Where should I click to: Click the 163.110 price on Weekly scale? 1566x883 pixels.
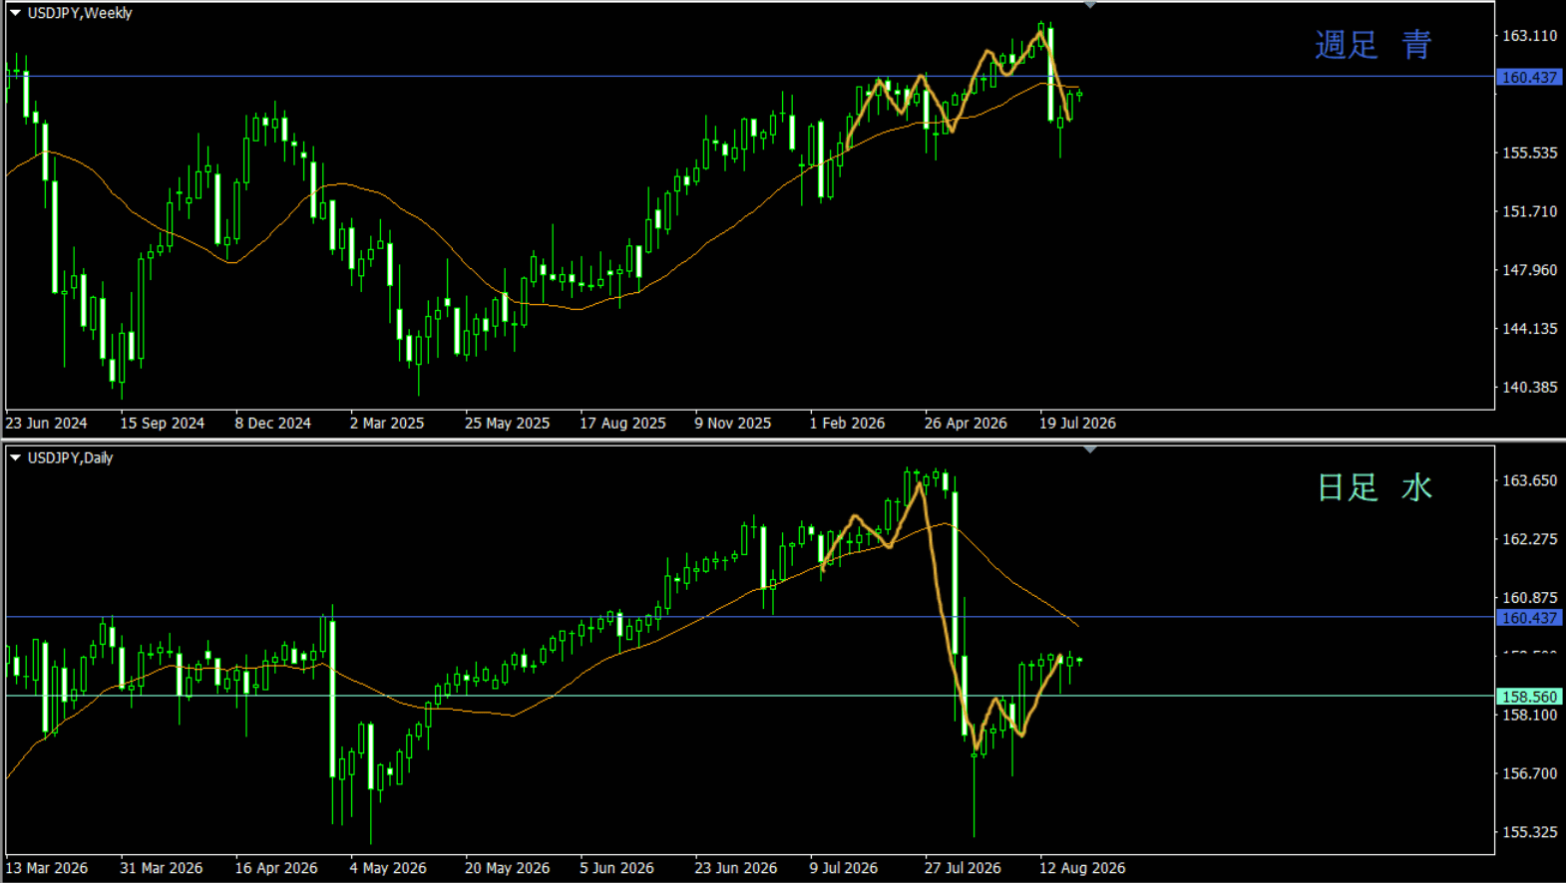(x=1530, y=36)
